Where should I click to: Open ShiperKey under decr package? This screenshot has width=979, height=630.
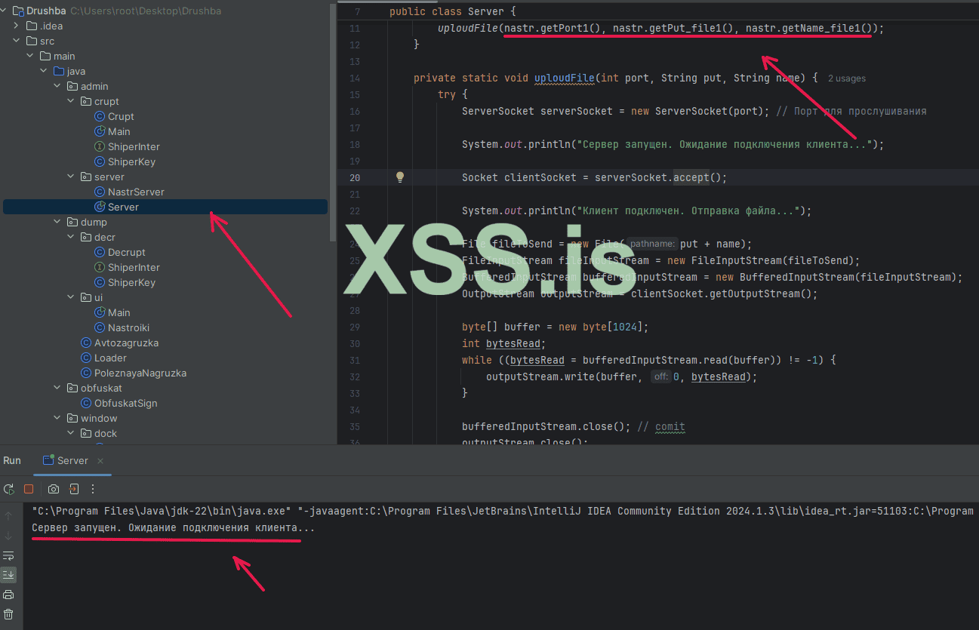click(x=131, y=282)
